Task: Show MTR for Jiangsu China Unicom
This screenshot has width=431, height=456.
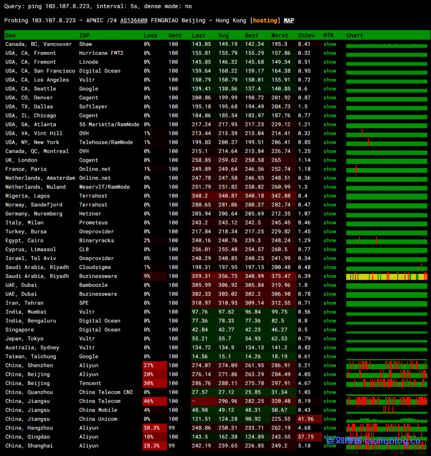Action: (x=329, y=419)
